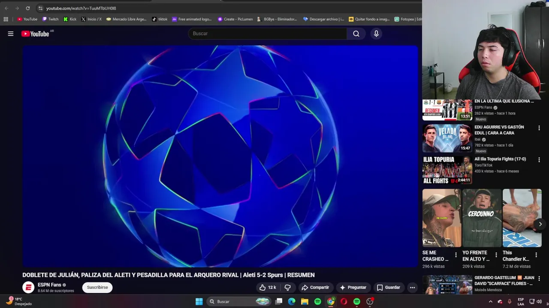Image resolution: width=549 pixels, height=308 pixels.
Task: Open the YouTube hamburger guide menu
Action: click(11, 34)
